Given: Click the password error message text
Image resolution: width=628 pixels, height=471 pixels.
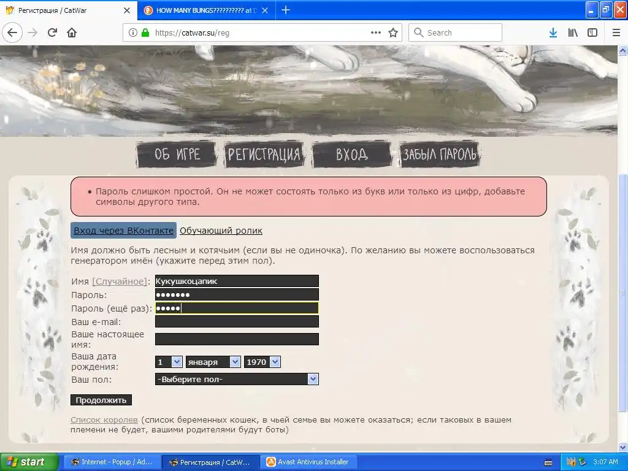Looking at the screenshot, I should pyautogui.click(x=310, y=197).
